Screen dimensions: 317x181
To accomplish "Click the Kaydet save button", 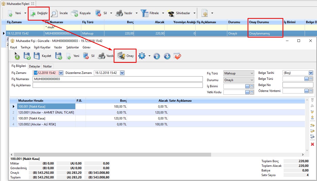I will (x=42, y=56).
